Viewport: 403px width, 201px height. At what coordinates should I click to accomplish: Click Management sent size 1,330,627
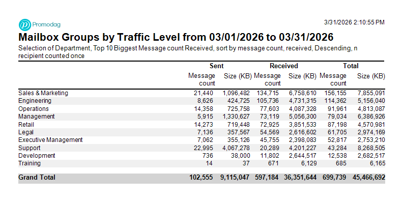[x=236, y=117]
